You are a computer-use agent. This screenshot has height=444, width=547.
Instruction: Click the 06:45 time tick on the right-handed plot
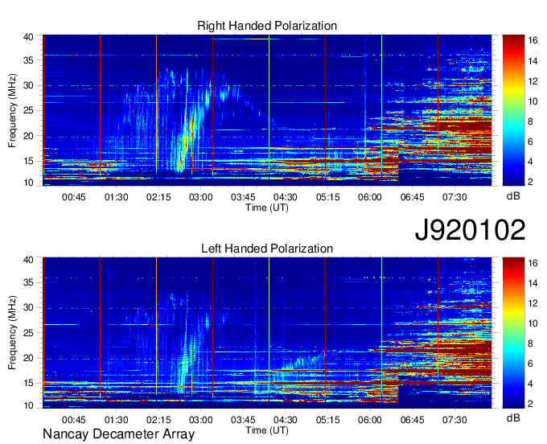click(x=412, y=197)
